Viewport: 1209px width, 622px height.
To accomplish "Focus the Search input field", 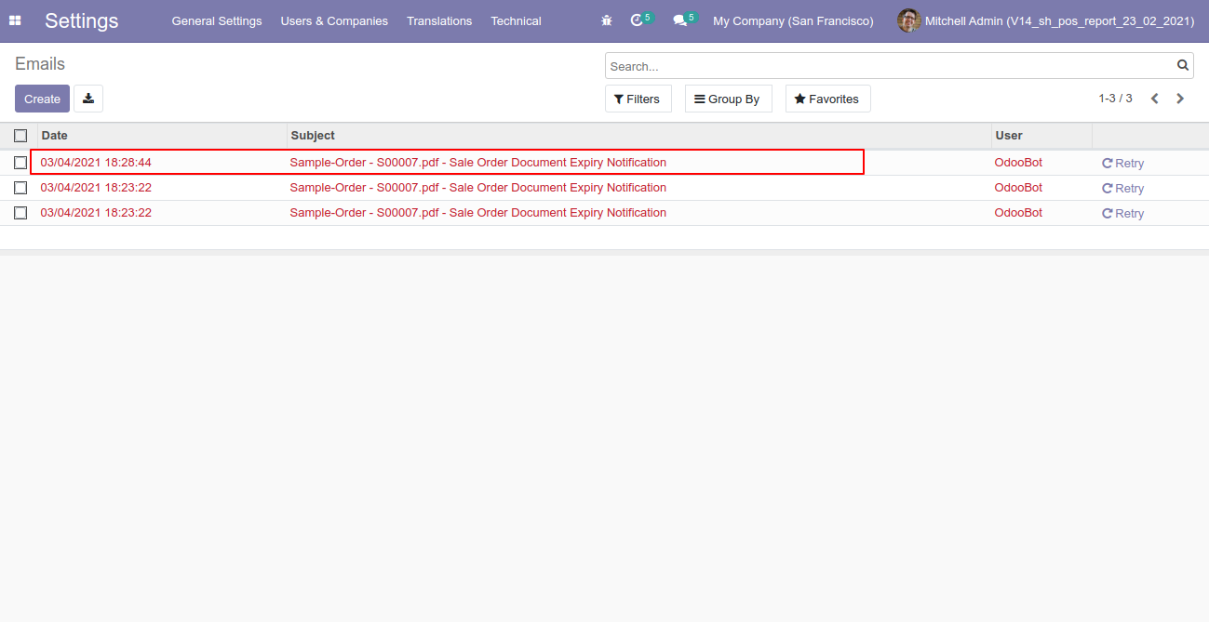I will point(891,66).
